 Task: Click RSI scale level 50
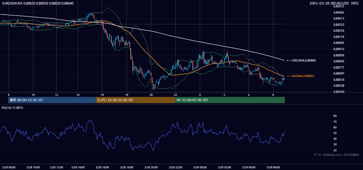tap(335, 133)
